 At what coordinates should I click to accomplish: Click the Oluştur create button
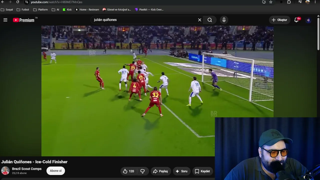(x=280, y=20)
